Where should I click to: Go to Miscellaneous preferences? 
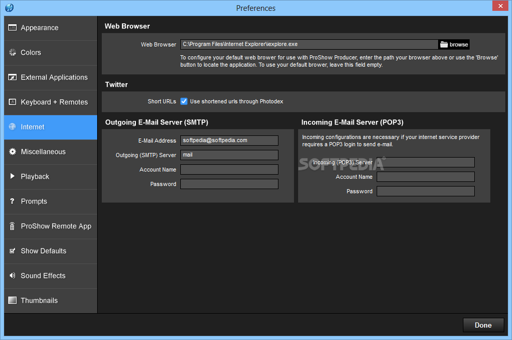coord(51,152)
